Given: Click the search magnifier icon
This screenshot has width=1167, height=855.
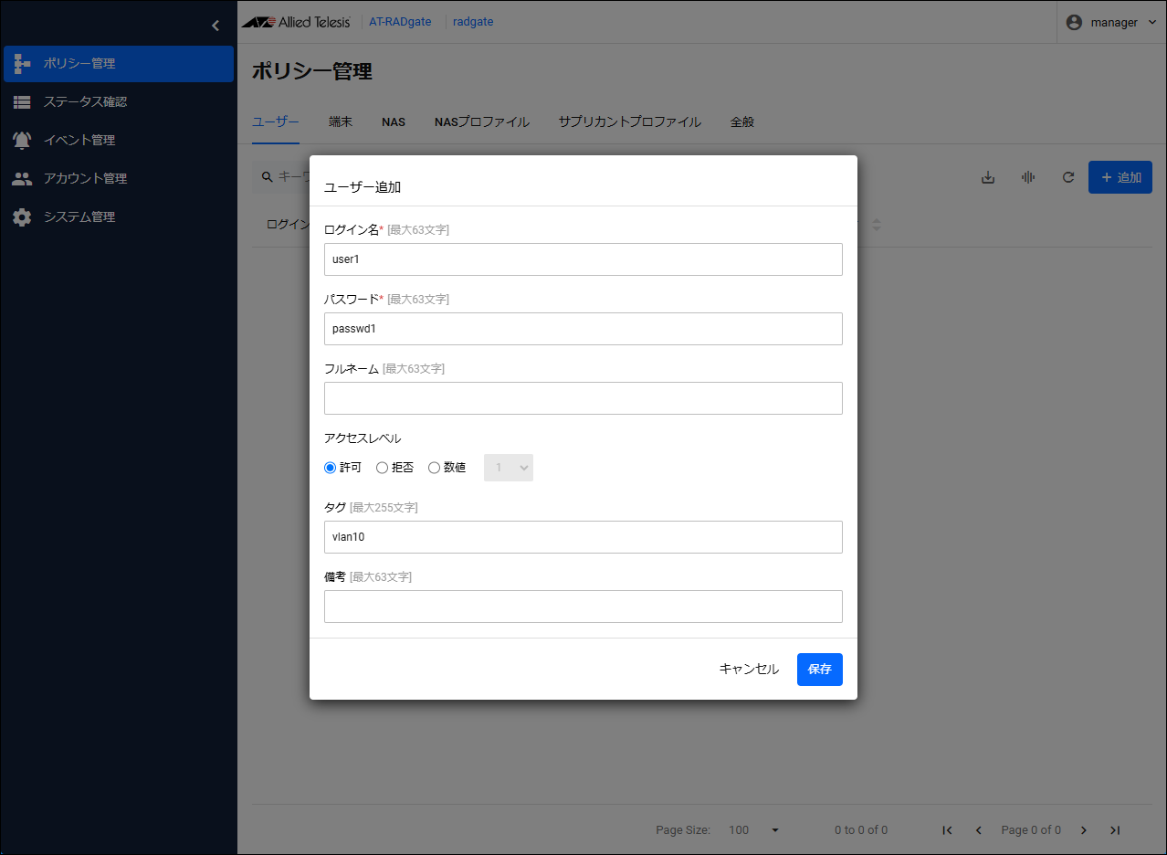Looking at the screenshot, I should (x=267, y=177).
